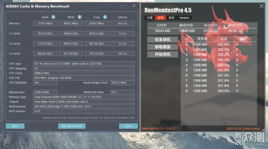Open the 设置 tab in RunMemtestPro
Image resolution: width=268 pixels, height=149 pixels.
pos(150,18)
